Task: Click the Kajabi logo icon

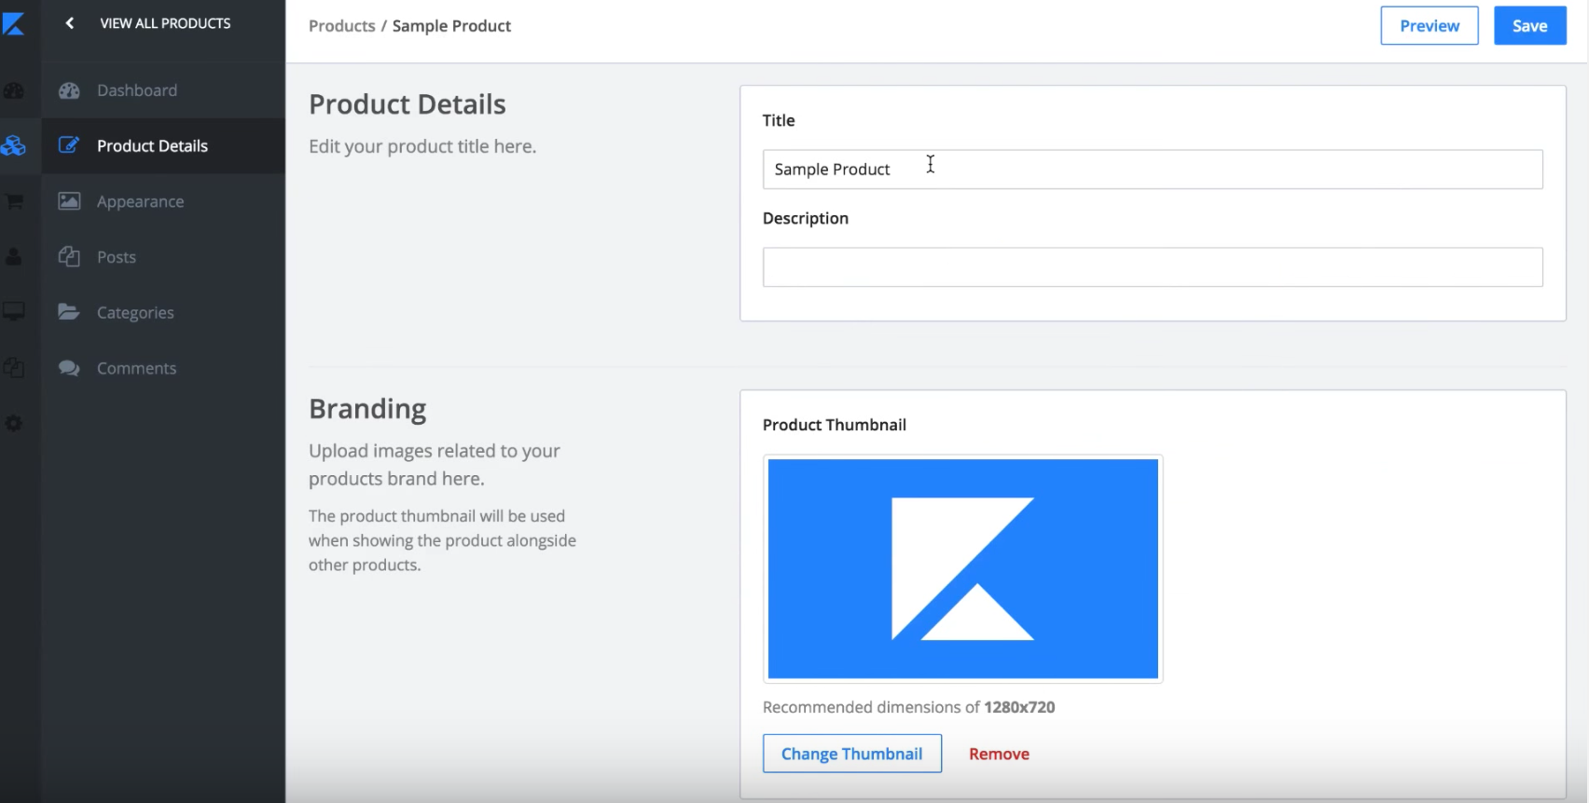Action: coord(13,23)
